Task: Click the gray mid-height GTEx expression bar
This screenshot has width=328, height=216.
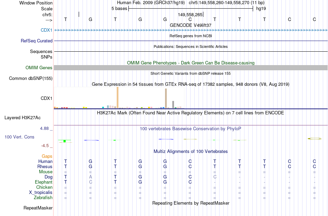Action: (173, 105)
